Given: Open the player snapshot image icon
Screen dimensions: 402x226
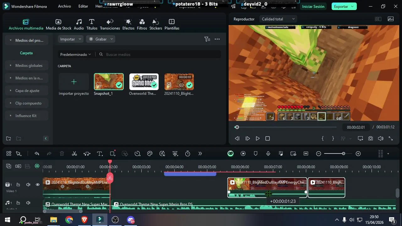Looking at the screenshot, I should tap(391, 19).
